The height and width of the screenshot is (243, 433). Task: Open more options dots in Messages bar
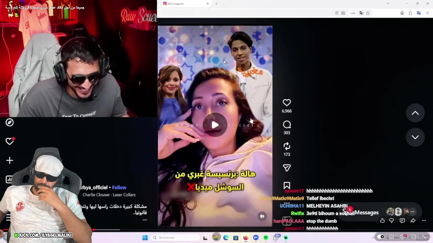(412, 212)
